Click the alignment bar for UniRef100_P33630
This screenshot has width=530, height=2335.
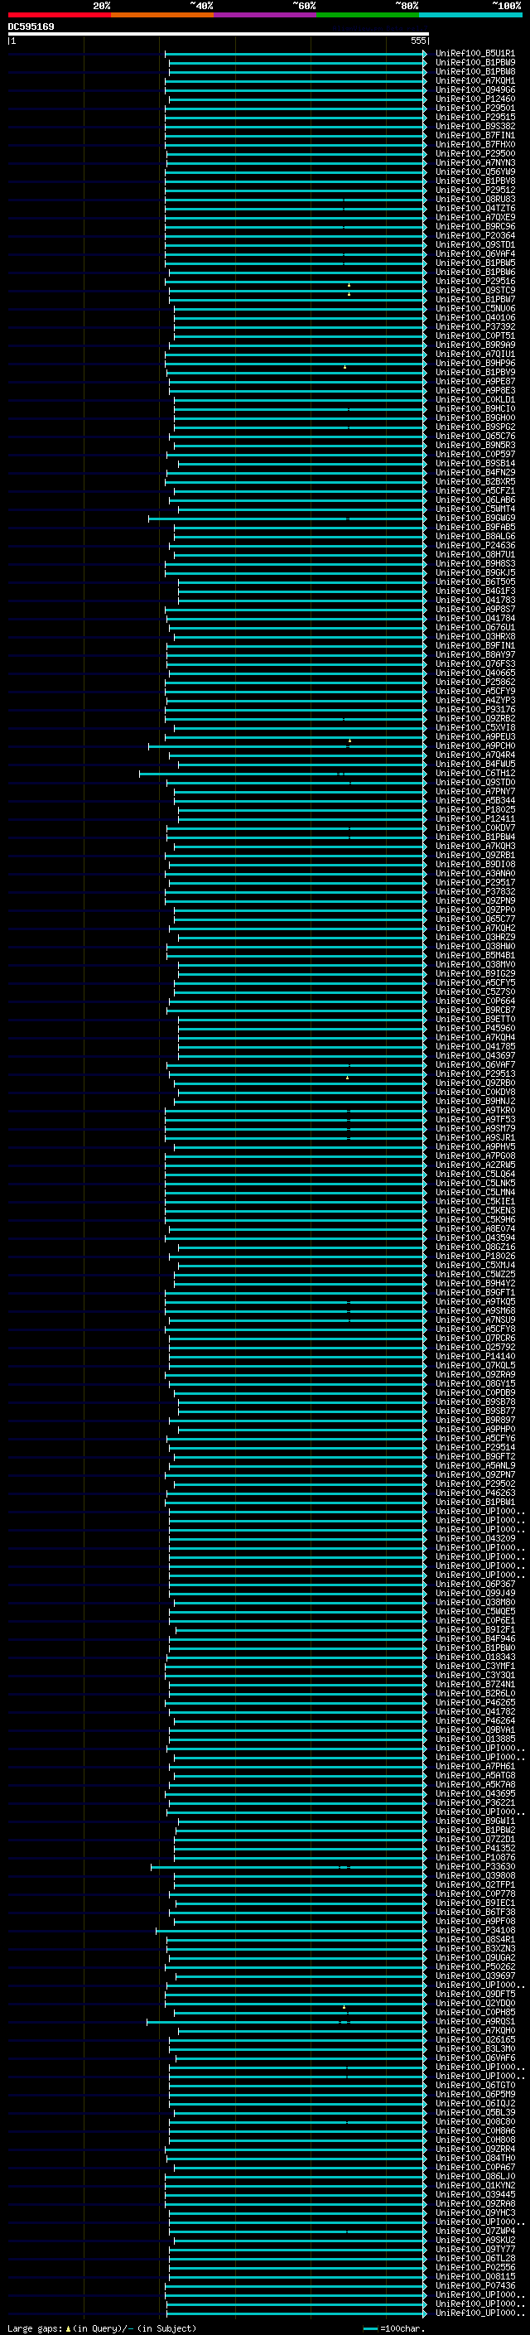pos(288,1866)
